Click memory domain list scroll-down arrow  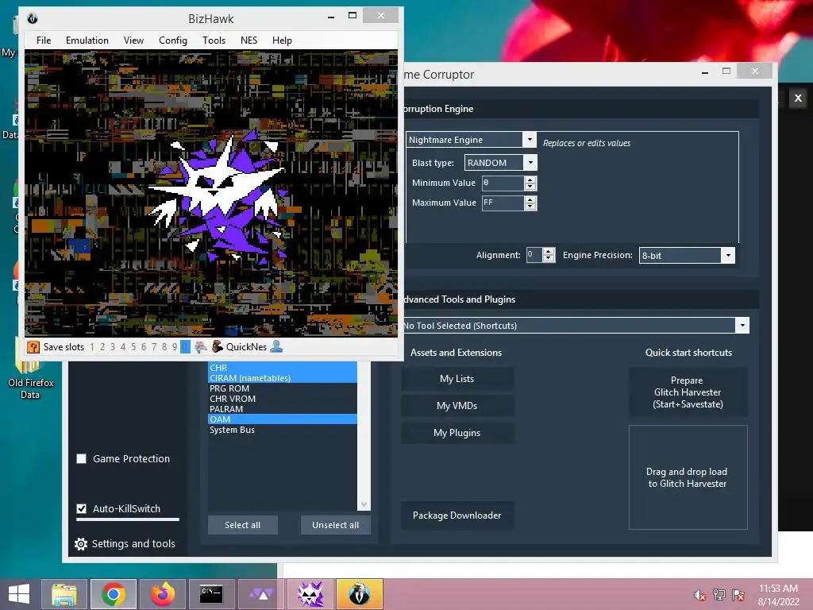coord(364,504)
